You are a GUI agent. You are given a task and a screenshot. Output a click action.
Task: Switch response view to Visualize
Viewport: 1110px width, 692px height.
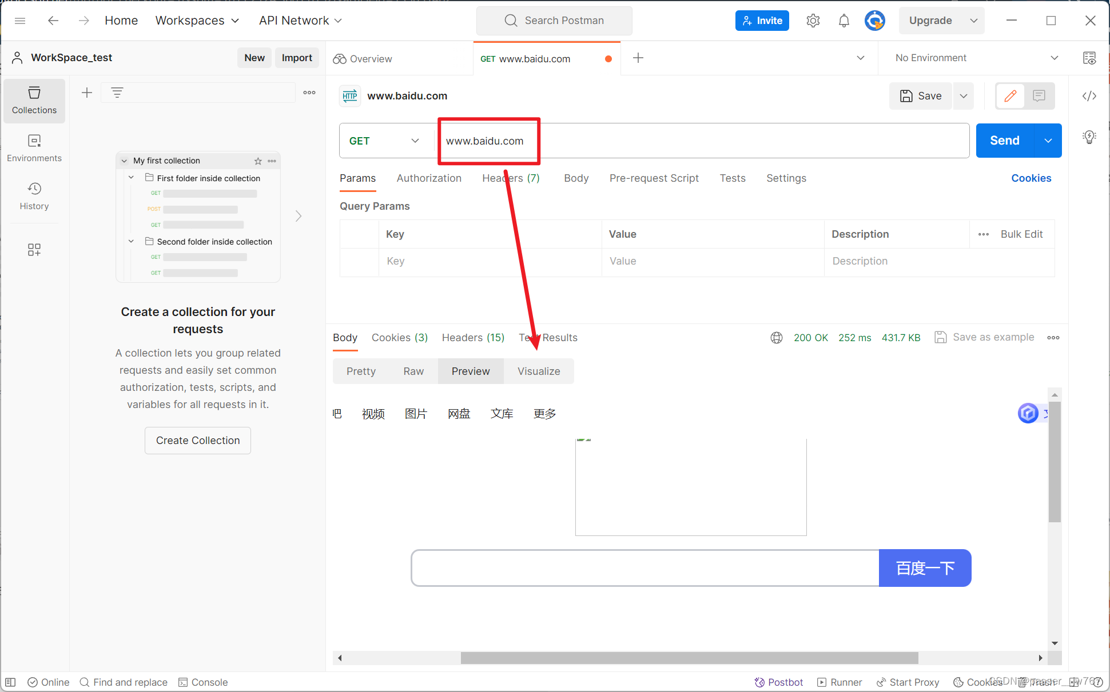(x=539, y=371)
